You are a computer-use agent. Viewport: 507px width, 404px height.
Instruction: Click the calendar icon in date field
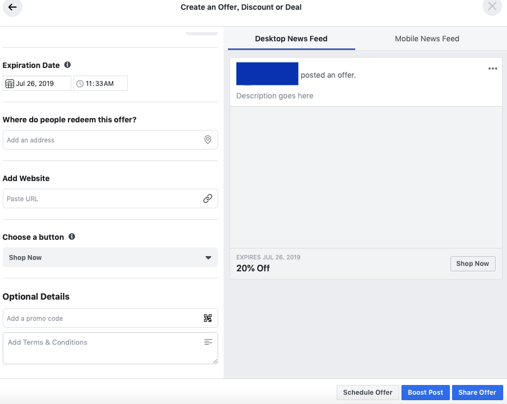point(9,84)
